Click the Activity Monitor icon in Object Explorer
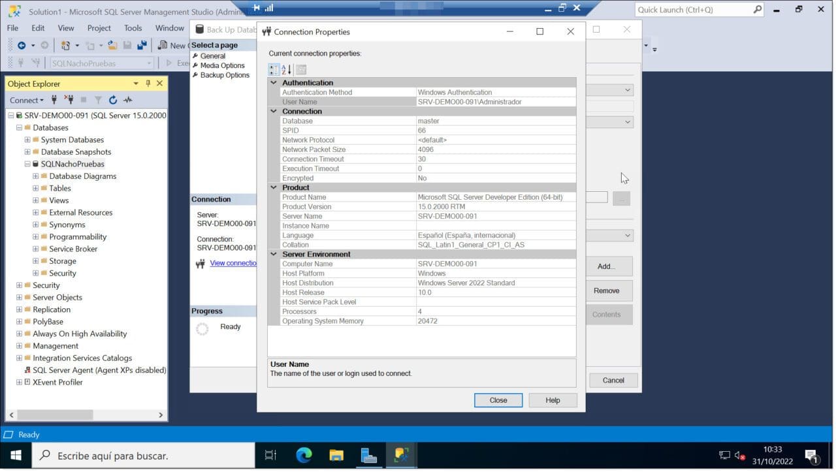The height and width of the screenshot is (472, 836). pos(128,100)
